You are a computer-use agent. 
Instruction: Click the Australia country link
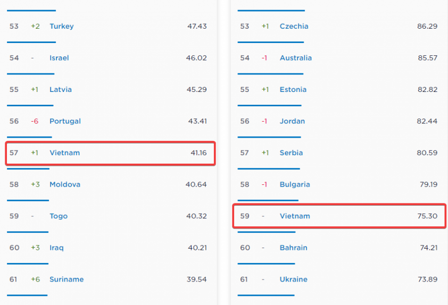296,58
